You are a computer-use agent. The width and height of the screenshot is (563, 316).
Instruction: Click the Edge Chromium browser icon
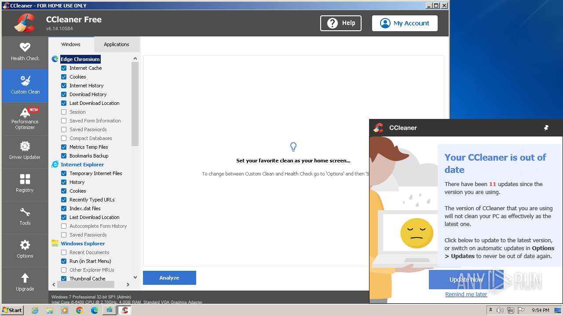55,59
